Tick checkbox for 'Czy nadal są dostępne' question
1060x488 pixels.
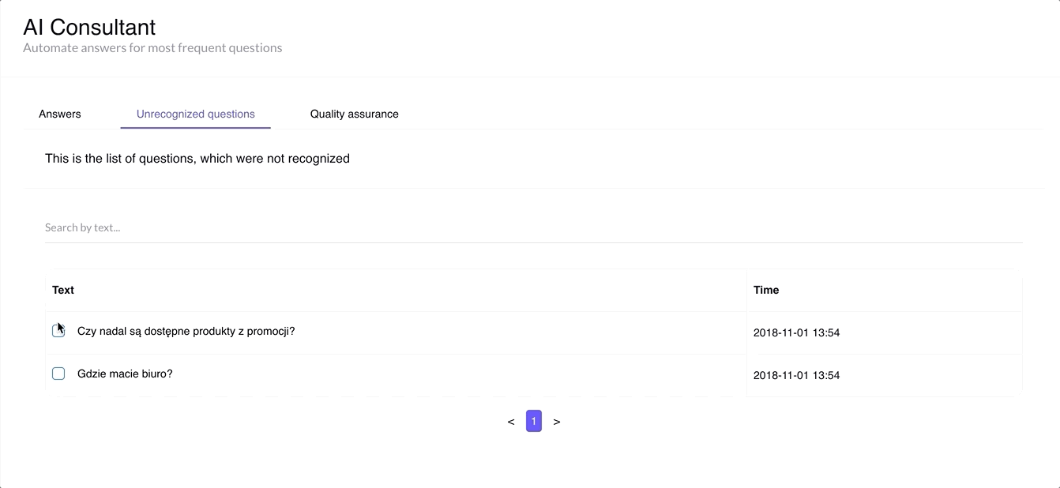coord(58,331)
